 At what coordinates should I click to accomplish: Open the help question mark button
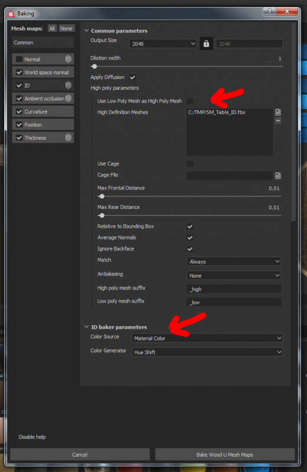click(269, 11)
